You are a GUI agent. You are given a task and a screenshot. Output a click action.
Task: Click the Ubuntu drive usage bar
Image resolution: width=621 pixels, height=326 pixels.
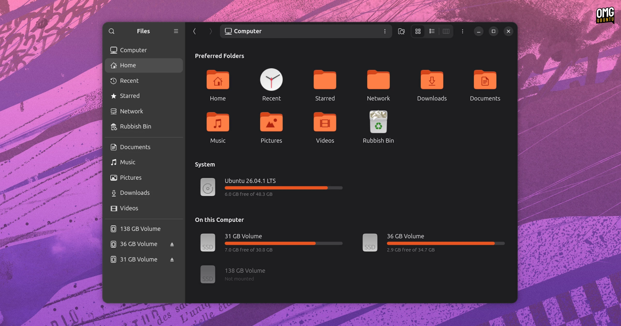click(284, 188)
